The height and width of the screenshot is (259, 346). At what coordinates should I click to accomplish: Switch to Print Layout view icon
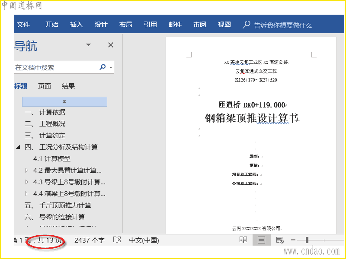[262, 240]
